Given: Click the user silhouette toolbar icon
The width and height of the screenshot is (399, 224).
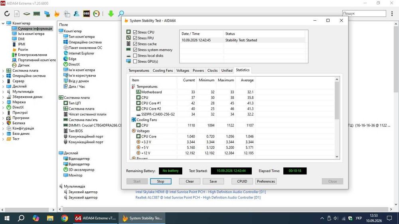Looking at the screenshot, I should [76, 14].
